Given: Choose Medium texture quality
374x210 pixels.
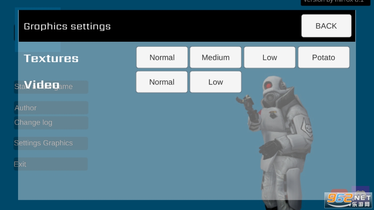Looking at the screenshot, I should pyautogui.click(x=215, y=57).
